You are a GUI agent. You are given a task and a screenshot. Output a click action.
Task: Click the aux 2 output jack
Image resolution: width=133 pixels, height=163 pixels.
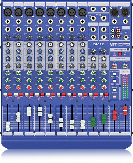tap(104, 18)
